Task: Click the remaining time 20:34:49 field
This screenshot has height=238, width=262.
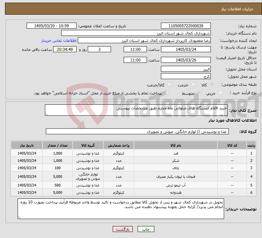Action: tap(65, 50)
